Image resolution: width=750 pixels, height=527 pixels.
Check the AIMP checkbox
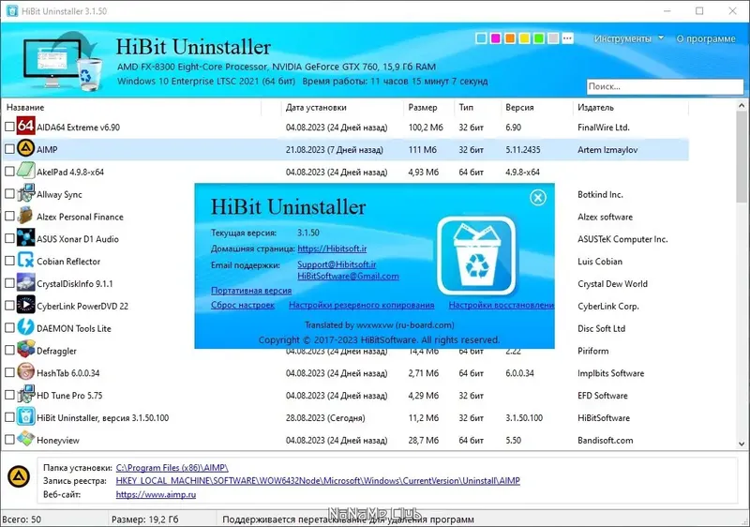coord(9,149)
